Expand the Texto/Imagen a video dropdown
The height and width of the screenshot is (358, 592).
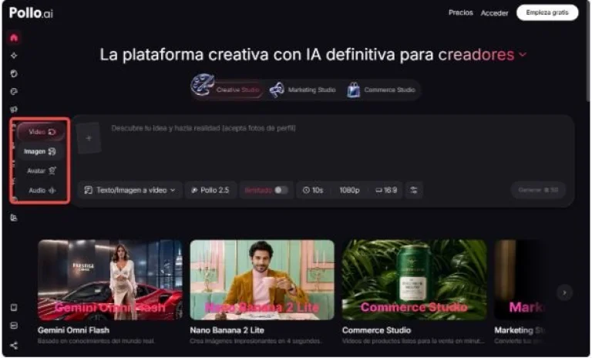click(x=129, y=190)
